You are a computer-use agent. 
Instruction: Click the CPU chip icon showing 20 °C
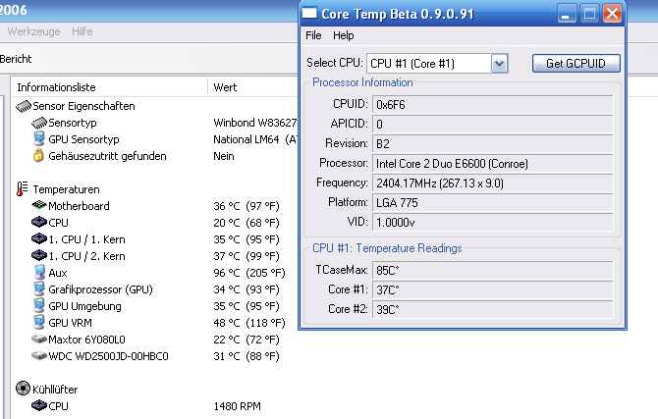click(x=39, y=222)
